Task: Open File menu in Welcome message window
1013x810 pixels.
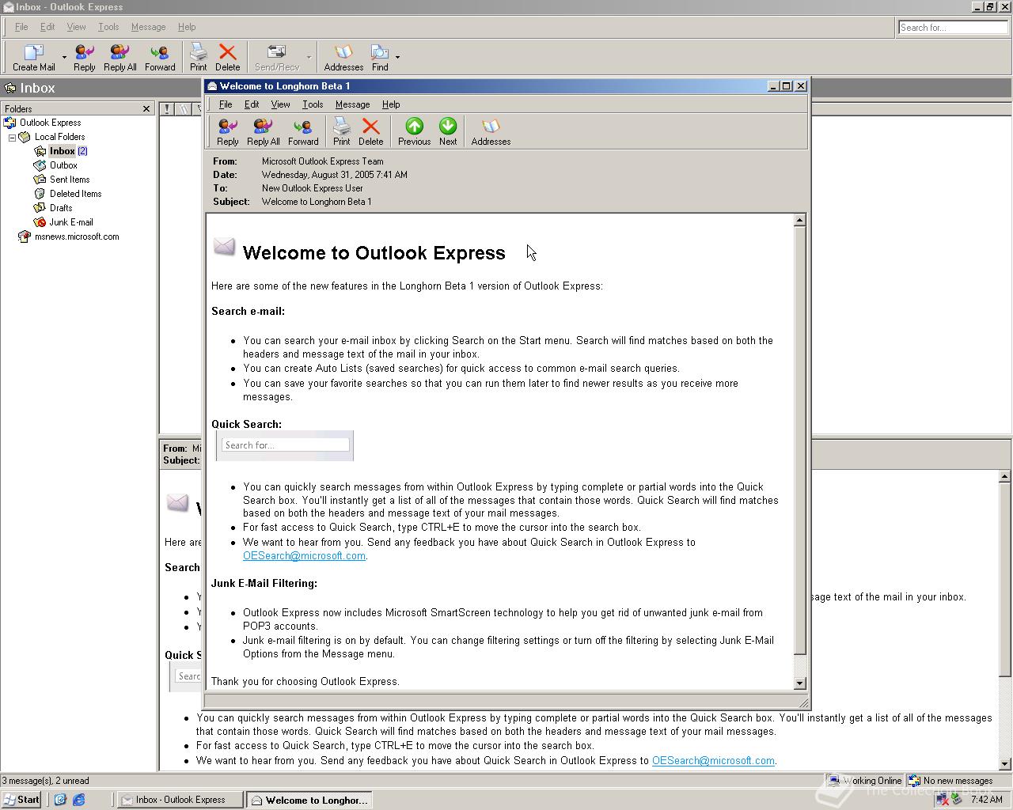Action: pyautogui.click(x=226, y=104)
